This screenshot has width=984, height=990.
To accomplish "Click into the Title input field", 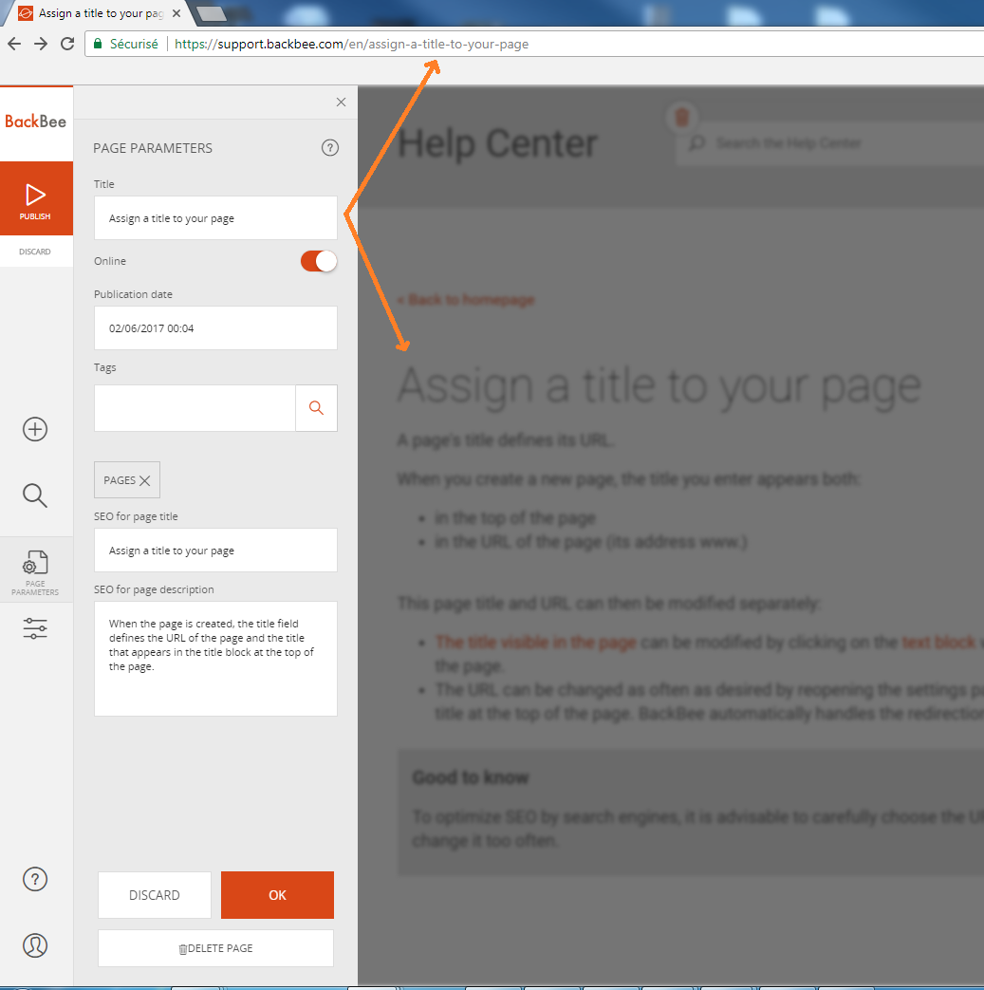I will coord(215,217).
